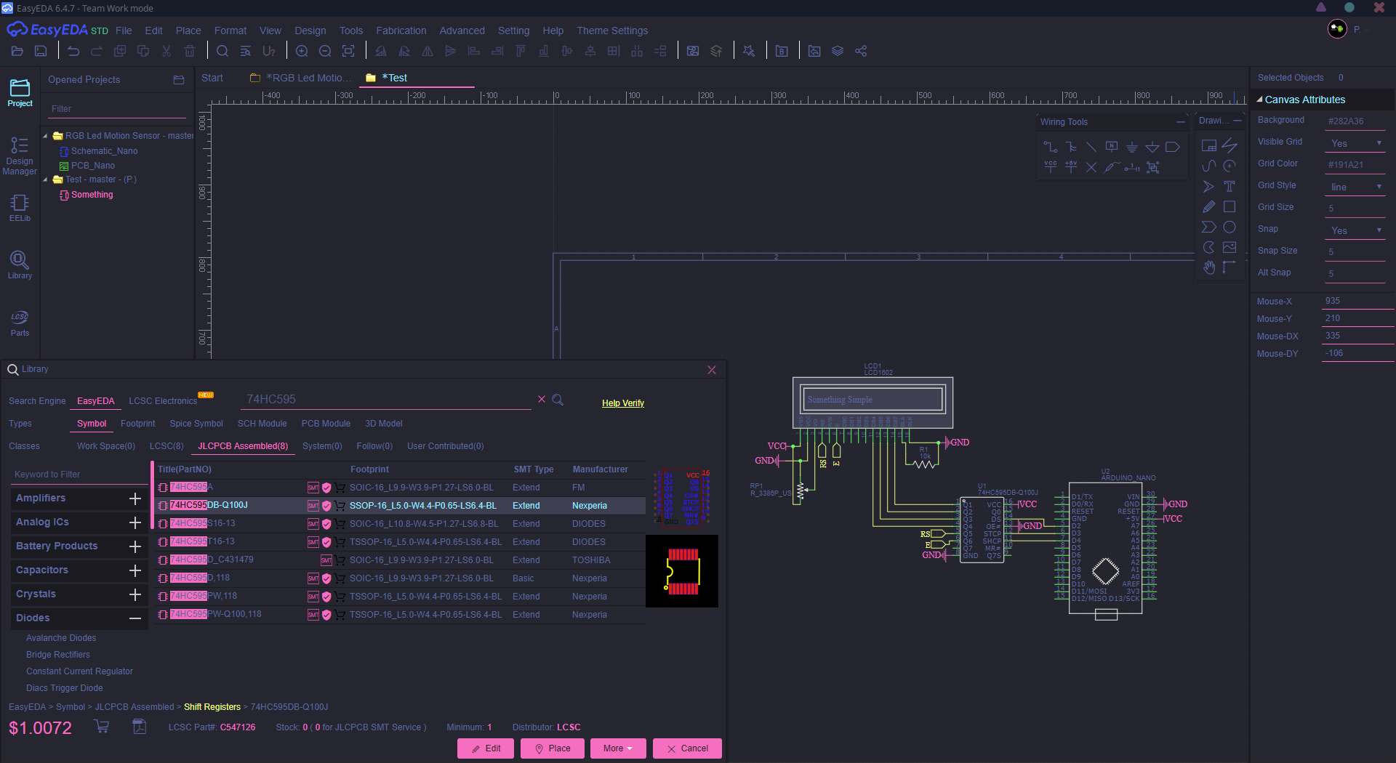Click the Cancel button

pos(687,748)
